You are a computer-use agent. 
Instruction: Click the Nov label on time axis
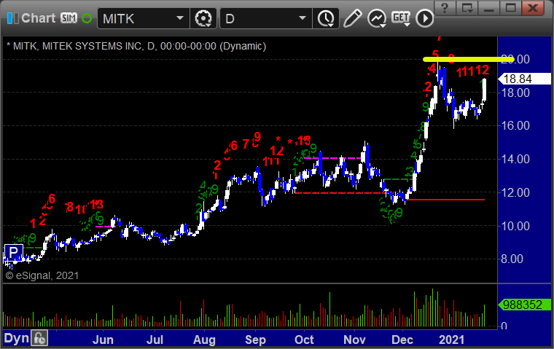(x=354, y=340)
